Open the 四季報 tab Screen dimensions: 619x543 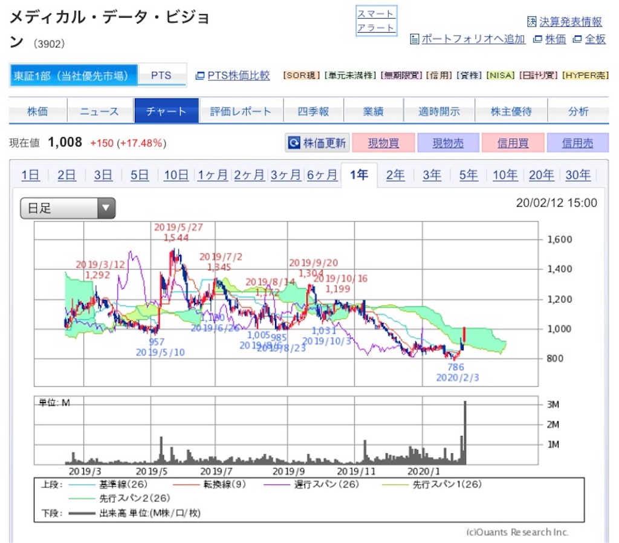pyautogui.click(x=314, y=111)
